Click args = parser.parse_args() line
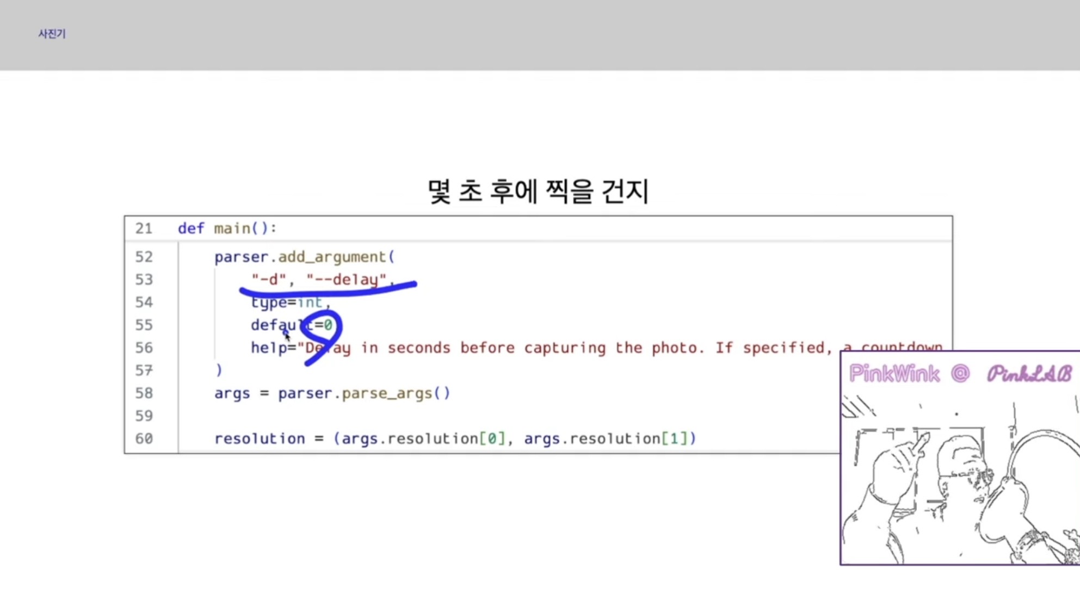This screenshot has width=1080, height=612. click(x=332, y=393)
